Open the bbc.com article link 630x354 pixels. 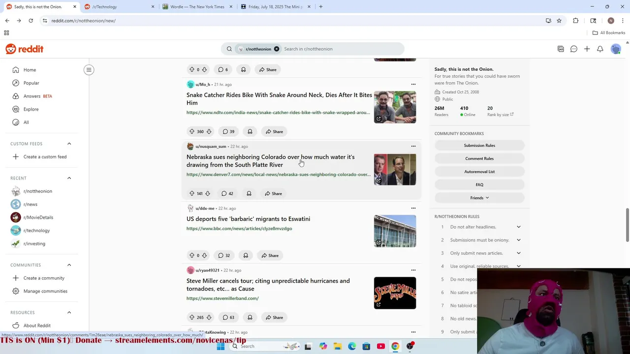[x=239, y=229]
